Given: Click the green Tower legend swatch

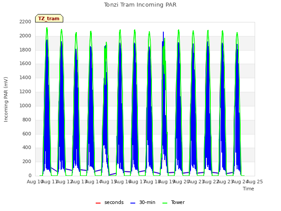Looking at the screenshot, I should pos(165,203).
